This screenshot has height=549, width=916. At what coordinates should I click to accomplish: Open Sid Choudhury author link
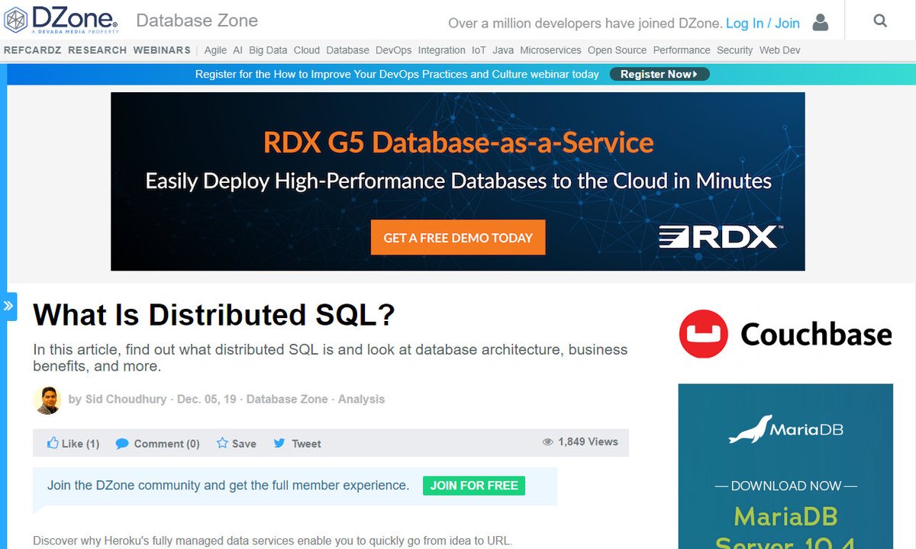(x=125, y=400)
